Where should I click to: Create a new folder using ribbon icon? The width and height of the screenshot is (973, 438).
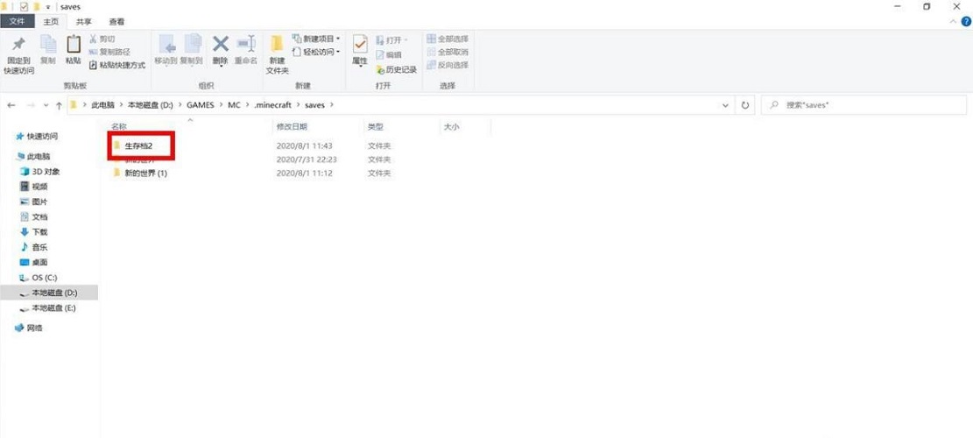277,46
